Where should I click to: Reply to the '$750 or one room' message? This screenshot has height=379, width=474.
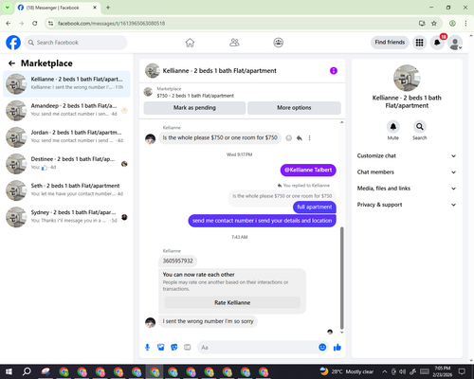click(x=299, y=138)
